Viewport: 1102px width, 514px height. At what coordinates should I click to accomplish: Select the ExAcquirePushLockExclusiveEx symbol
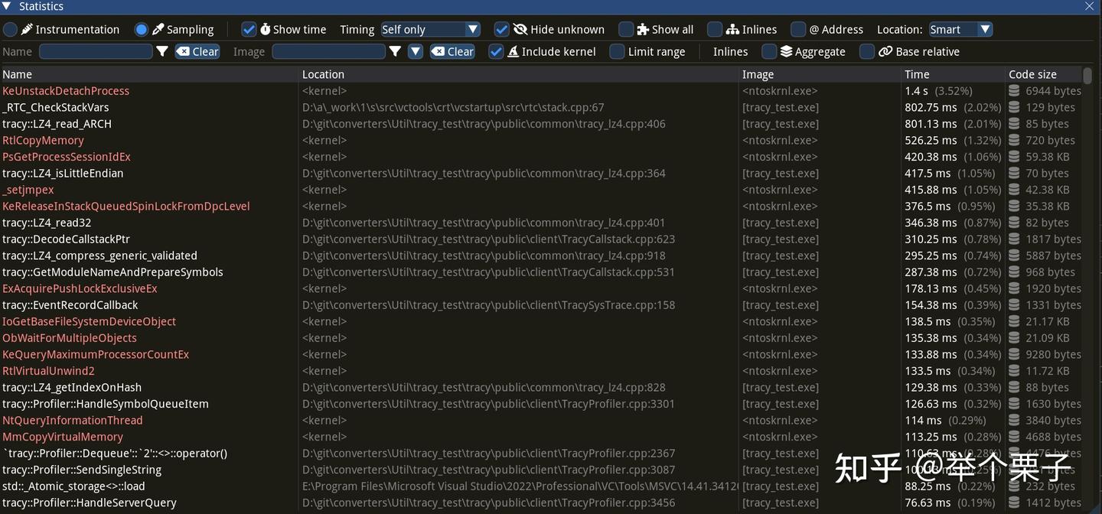click(80, 288)
